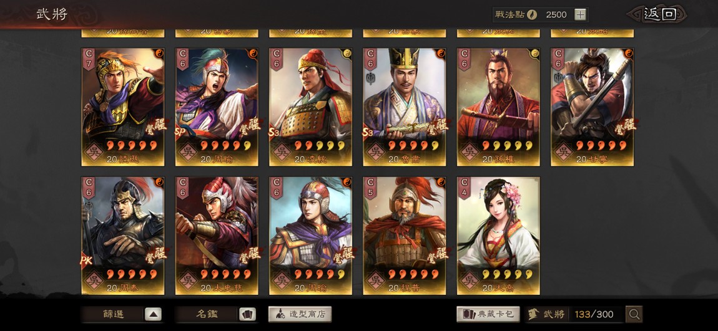Open the 典藏卡包 collection card pack
The height and width of the screenshot is (331, 718).
click(488, 314)
